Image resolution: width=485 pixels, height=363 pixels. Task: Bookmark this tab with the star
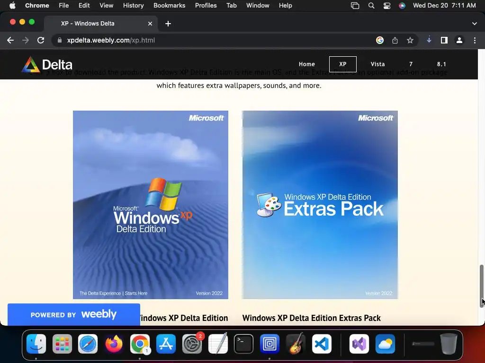pos(410,40)
